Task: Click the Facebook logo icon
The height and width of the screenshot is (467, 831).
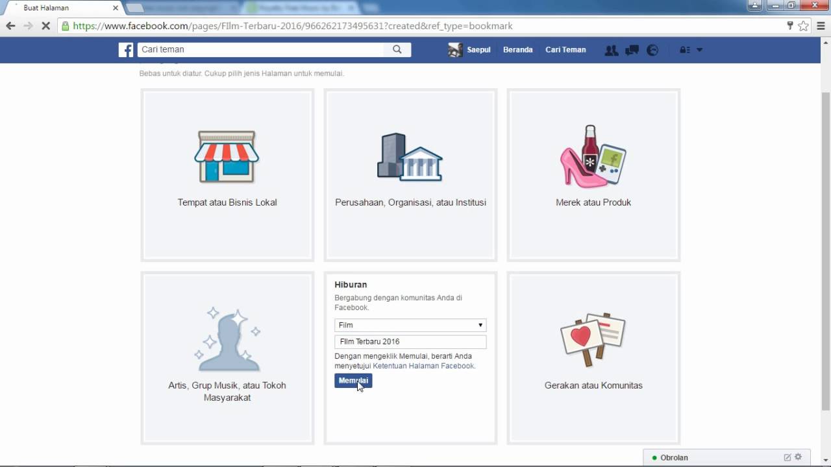Action: pos(126,50)
